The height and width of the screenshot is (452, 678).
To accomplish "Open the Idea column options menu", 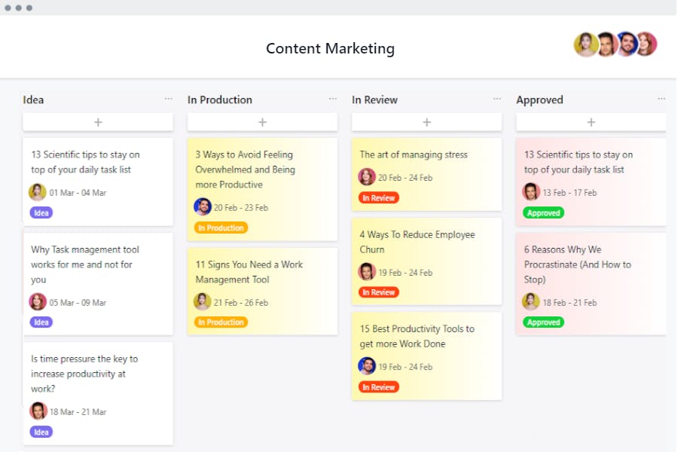I will click(x=169, y=99).
